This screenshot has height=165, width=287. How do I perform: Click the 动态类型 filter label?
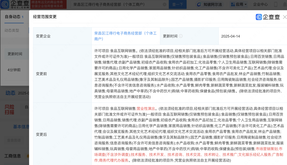12,30
